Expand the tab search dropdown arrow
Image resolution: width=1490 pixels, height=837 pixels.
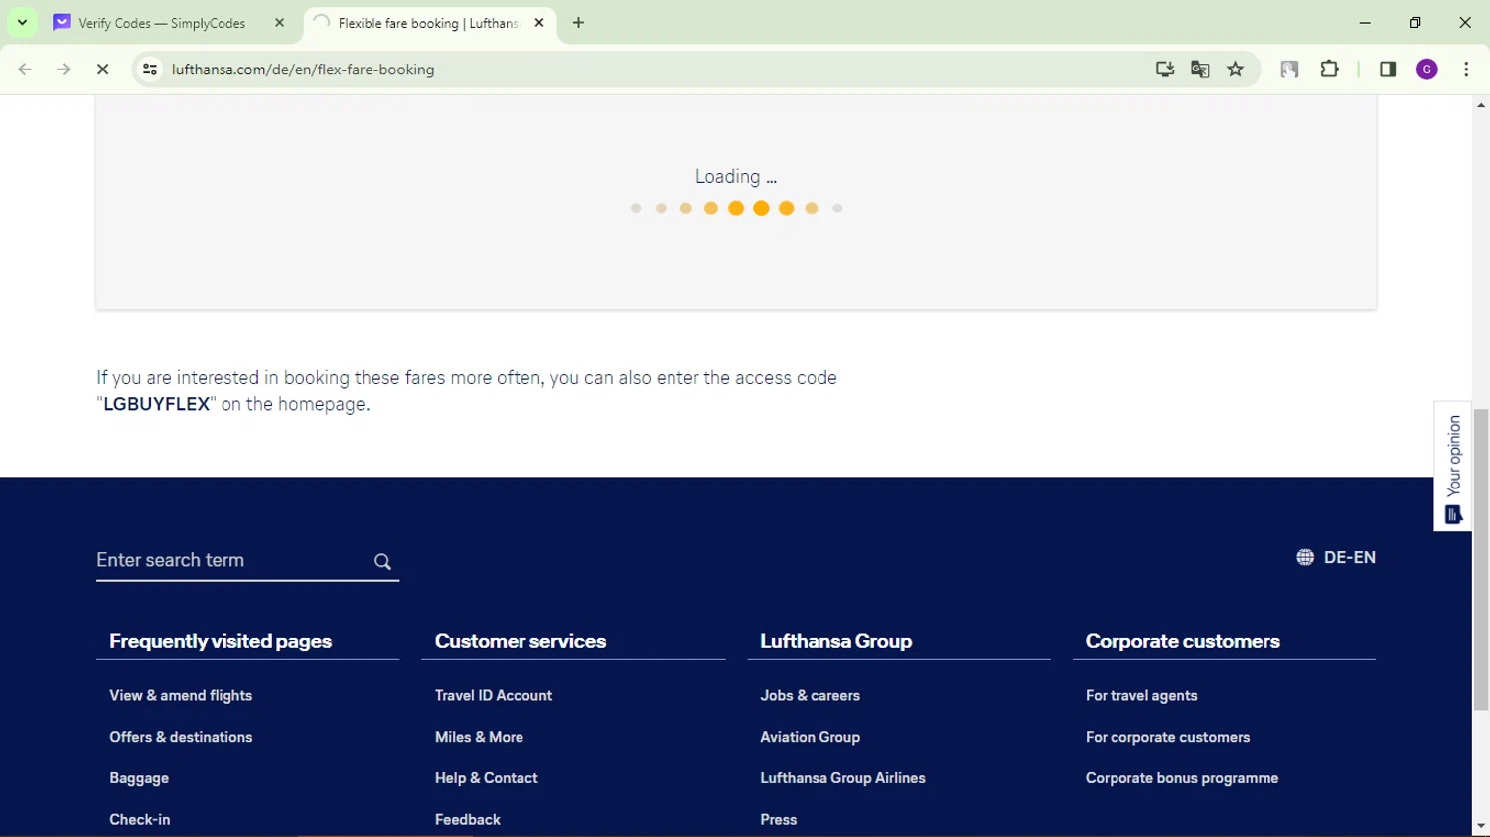pos(22,22)
